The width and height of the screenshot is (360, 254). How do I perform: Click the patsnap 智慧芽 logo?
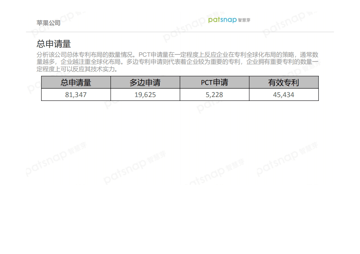pos(229,20)
